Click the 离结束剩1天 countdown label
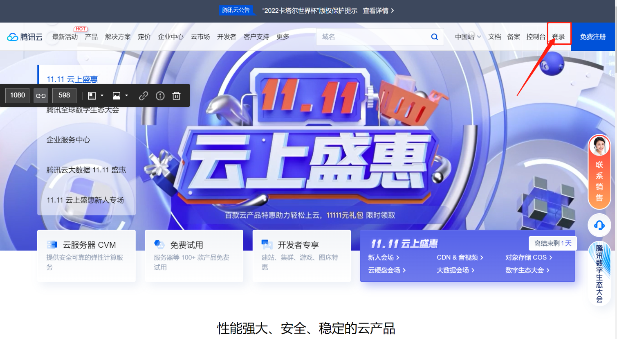Screen dimensions: 617x339 [x=553, y=243]
